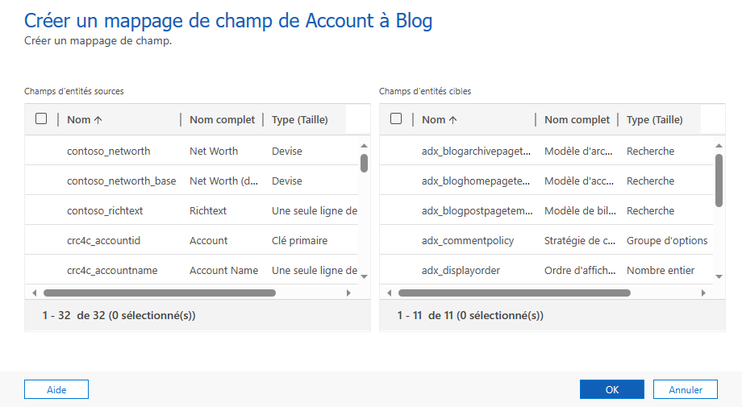Sort source fields by Nom column
The width and height of the screenshot is (742, 407).
click(84, 120)
